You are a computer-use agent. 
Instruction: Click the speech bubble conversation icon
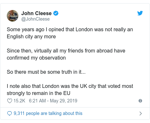9,113
